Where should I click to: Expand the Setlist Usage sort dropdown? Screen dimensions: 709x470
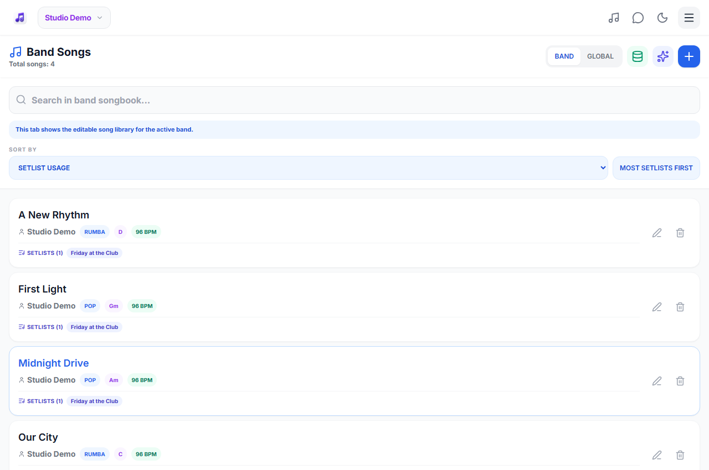pyautogui.click(x=309, y=168)
